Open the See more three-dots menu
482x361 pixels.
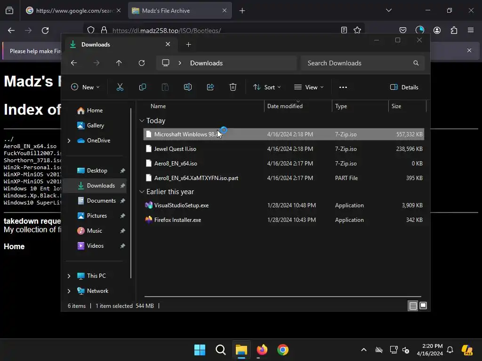click(343, 87)
